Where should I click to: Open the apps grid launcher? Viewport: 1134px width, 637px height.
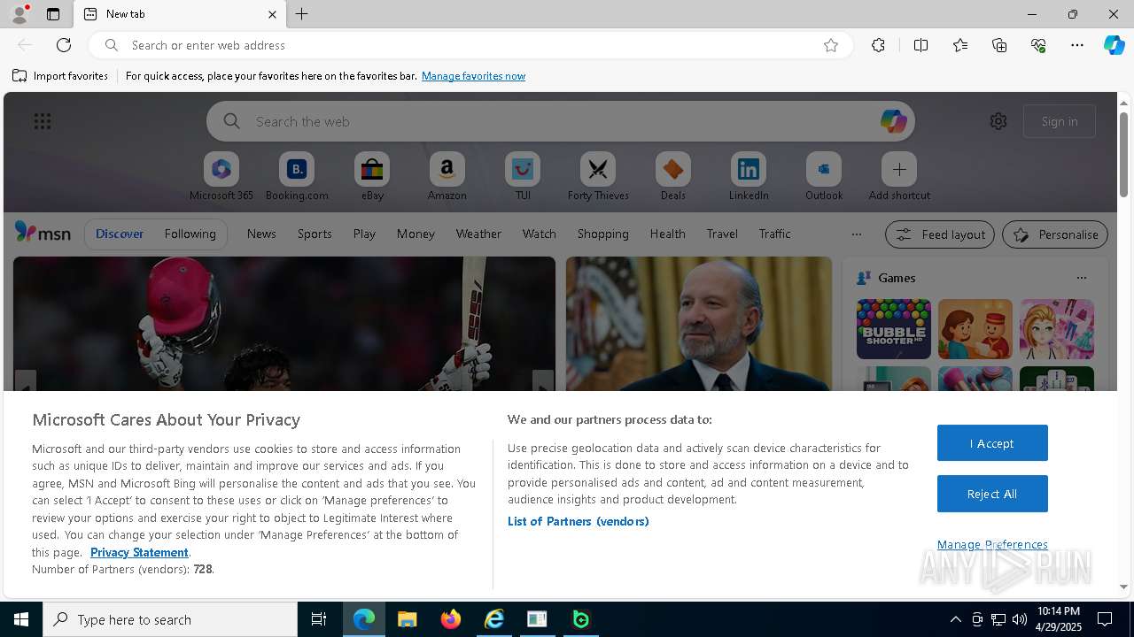[43, 121]
